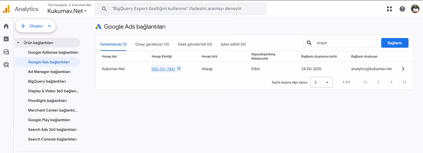Click Hesap Kimliği column header

coord(162,56)
